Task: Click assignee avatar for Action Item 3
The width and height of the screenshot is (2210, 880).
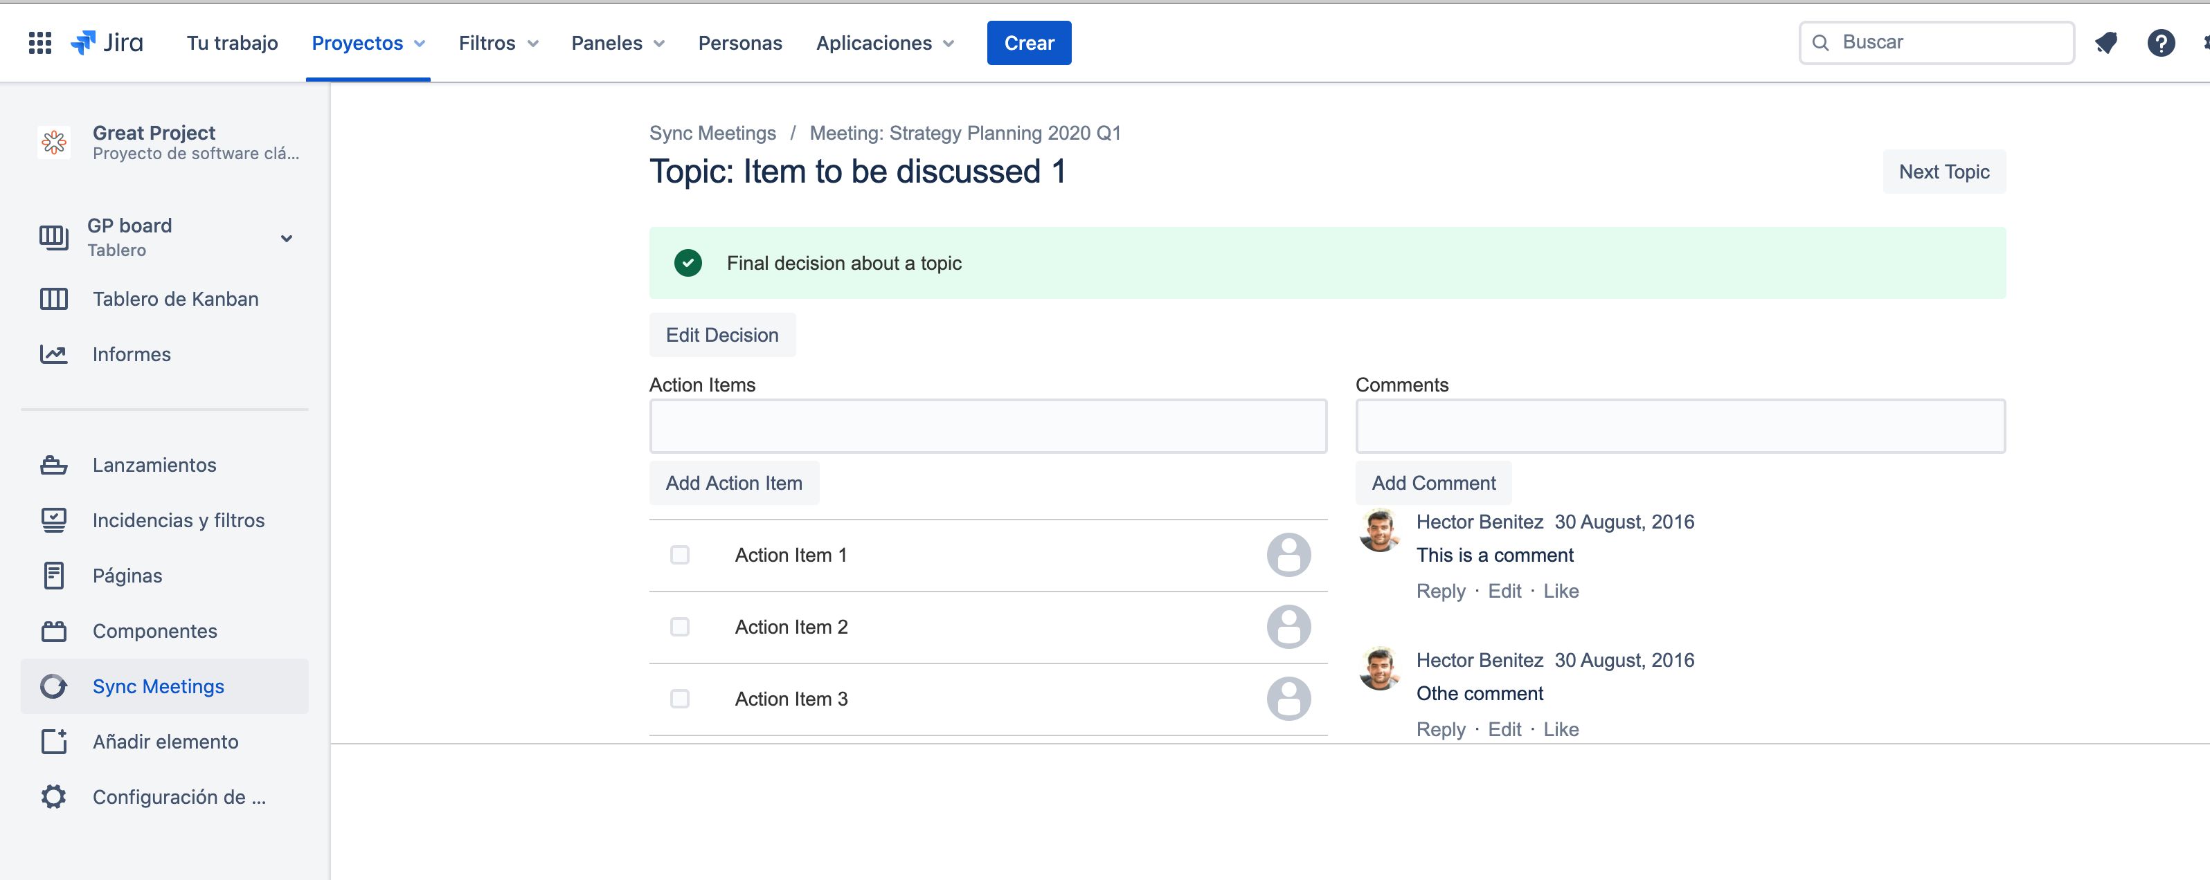Action: (1288, 699)
